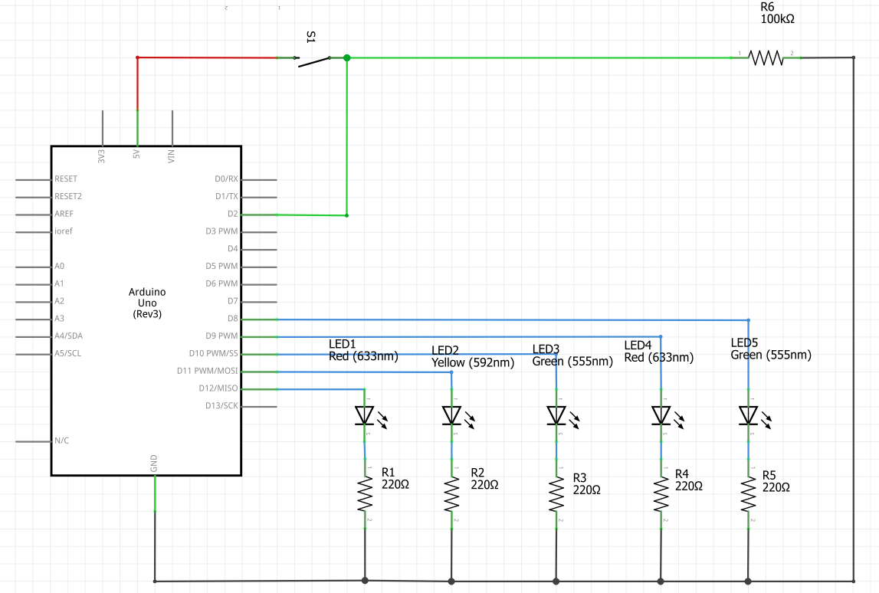Select the 'R3 220Ω' label
Screen dimensions: 879x593
pos(586,483)
